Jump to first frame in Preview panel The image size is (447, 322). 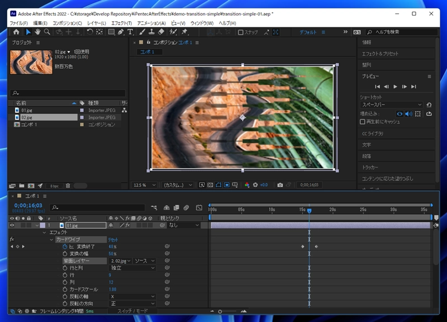pyautogui.click(x=377, y=86)
